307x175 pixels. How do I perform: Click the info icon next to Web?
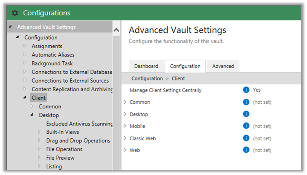pos(246,150)
